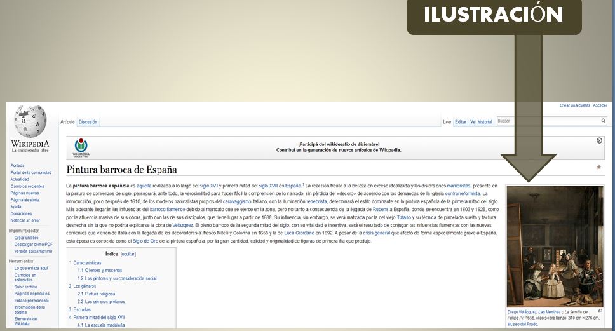The height and width of the screenshot is (331, 615).
Task: Open Ayuda sidebar link
Action: point(16,206)
